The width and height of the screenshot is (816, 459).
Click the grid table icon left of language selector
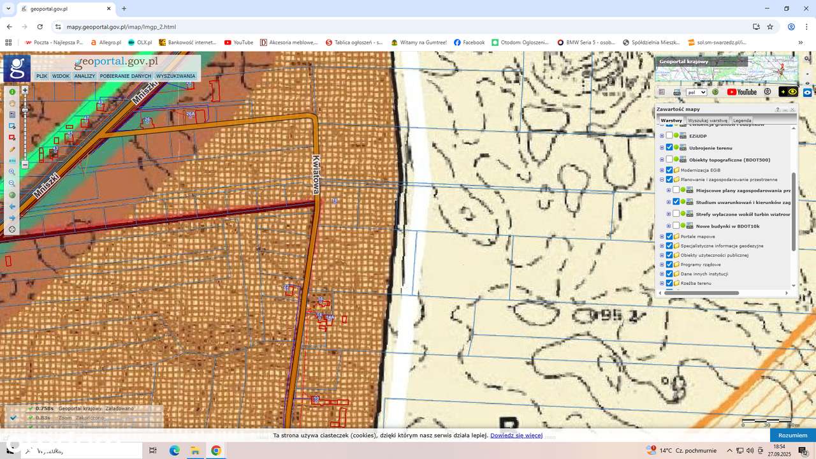[x=661, y=92]
